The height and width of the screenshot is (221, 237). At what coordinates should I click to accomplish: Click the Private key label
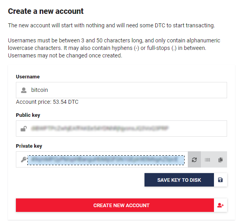(29, 146)
